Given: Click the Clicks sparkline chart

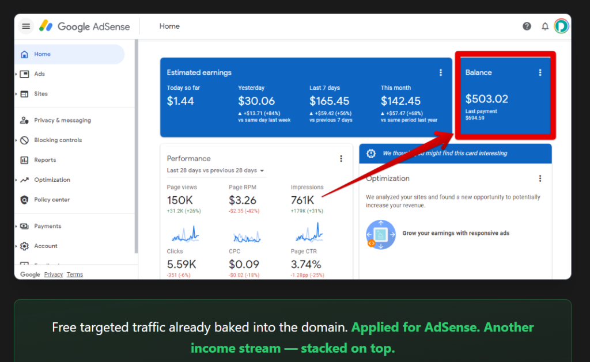Looking at the screenshot, I should (184, 235).
